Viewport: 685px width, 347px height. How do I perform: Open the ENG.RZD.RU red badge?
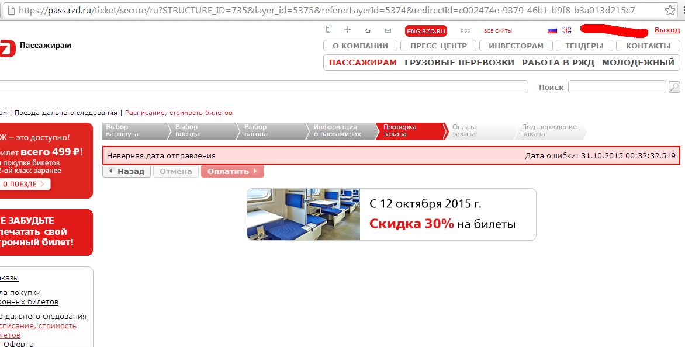(x=425, y=31)
